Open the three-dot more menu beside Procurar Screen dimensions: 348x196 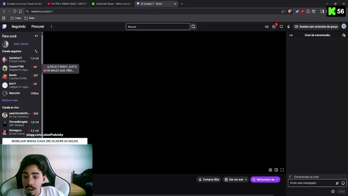tap(51, 26)
